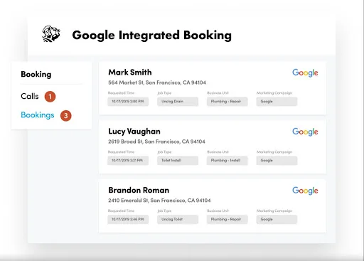
Task: Click the Toilet Install job type field
Action: (178, 161)
